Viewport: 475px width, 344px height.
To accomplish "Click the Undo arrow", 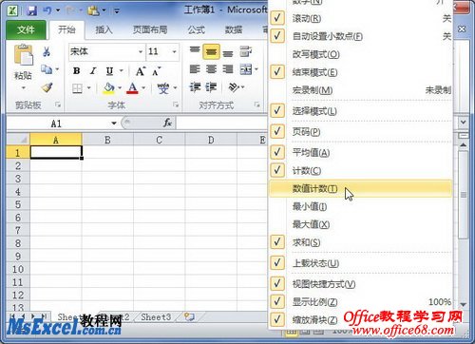I will click(47, 11).
